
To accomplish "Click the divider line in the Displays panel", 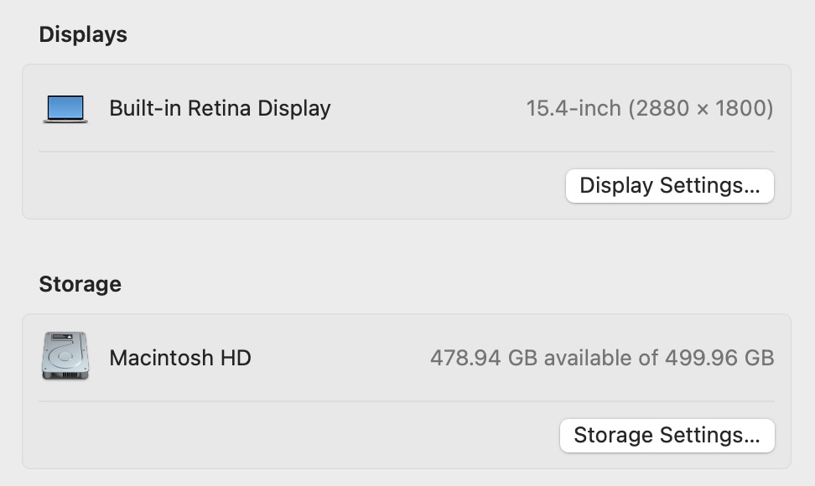I will (406, 152).
